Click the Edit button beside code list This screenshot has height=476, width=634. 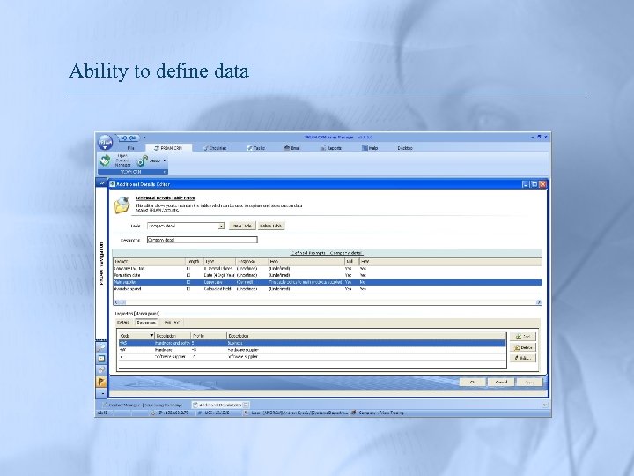click(523, 358)
